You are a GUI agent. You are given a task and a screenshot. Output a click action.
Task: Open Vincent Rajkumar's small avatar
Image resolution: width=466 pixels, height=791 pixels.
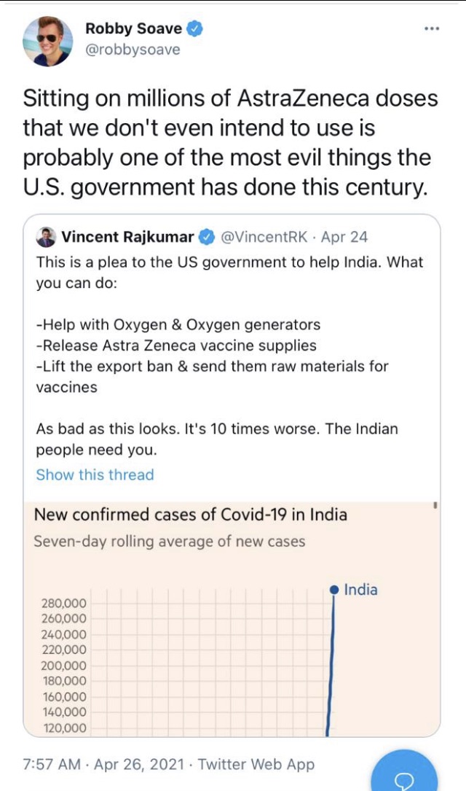click(x=46, y=237)
